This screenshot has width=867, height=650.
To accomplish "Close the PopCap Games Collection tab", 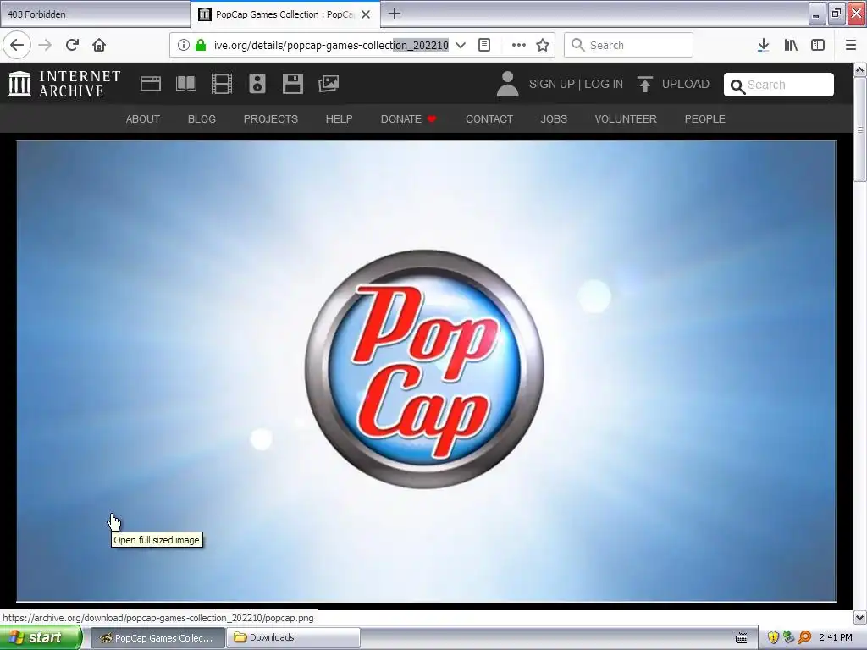I will pos(366,14).
